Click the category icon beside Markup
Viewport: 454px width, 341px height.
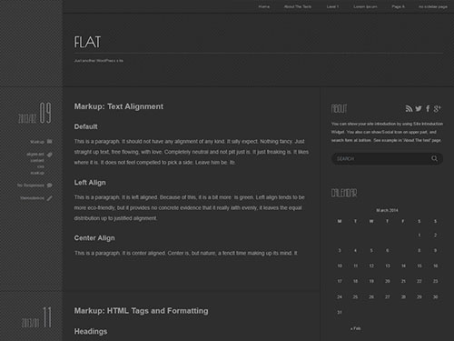(50, 142)
